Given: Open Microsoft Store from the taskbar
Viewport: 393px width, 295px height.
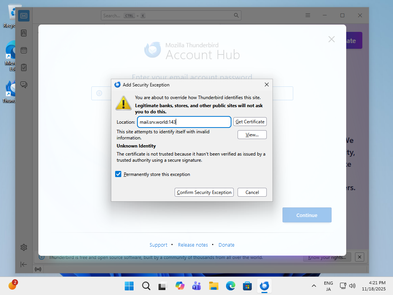Looking at the screenshot, I should [x=247, y=286].
